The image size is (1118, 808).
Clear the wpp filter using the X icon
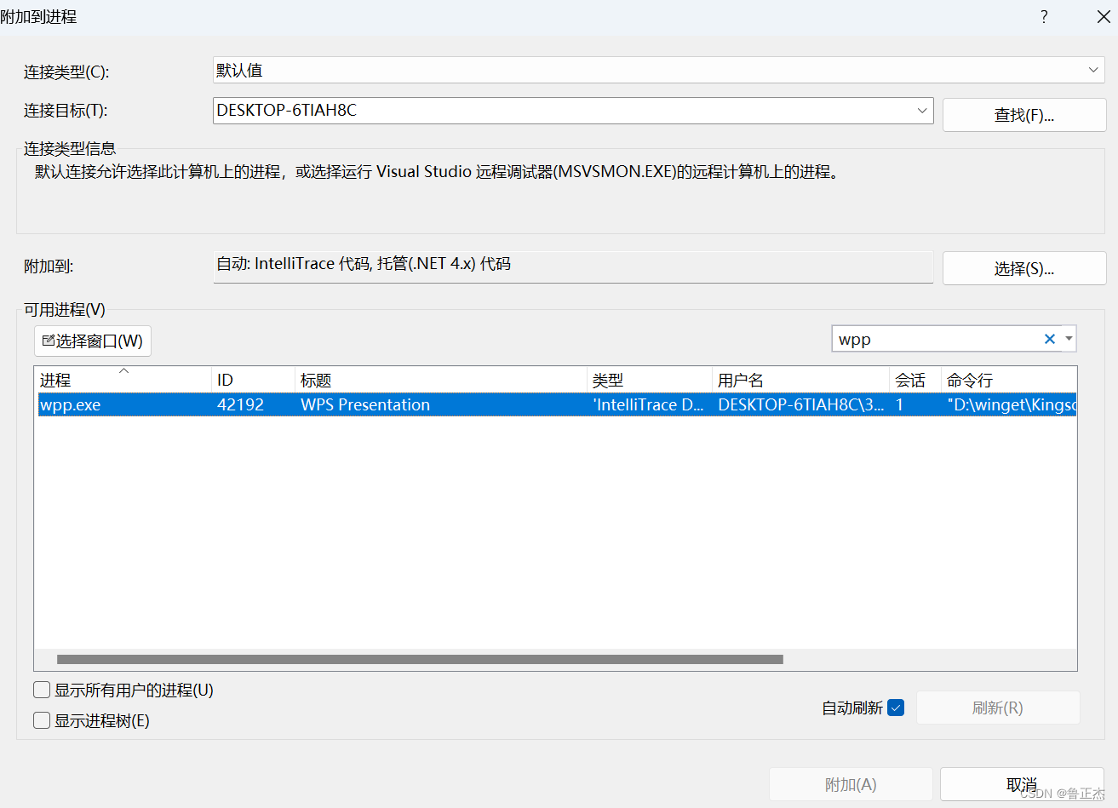click(x=1050, y=338)
